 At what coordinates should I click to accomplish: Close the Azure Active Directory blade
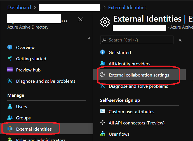click(80, 19)
